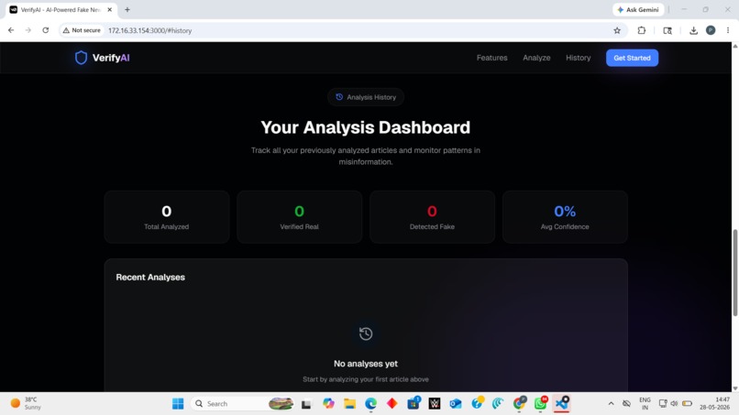The width and height of the screenshot is (739, 415).
Task: Open the Google Lens search icon in toolbar
Action: coord(667,30)
